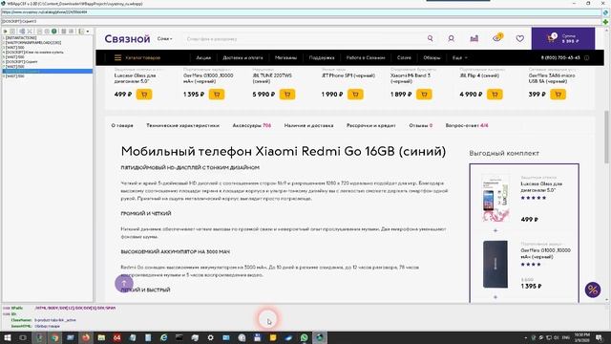Viewport: 611px width, 344px height.
Task: Click the green plus icon beside the script field
Action: (605, 22)
